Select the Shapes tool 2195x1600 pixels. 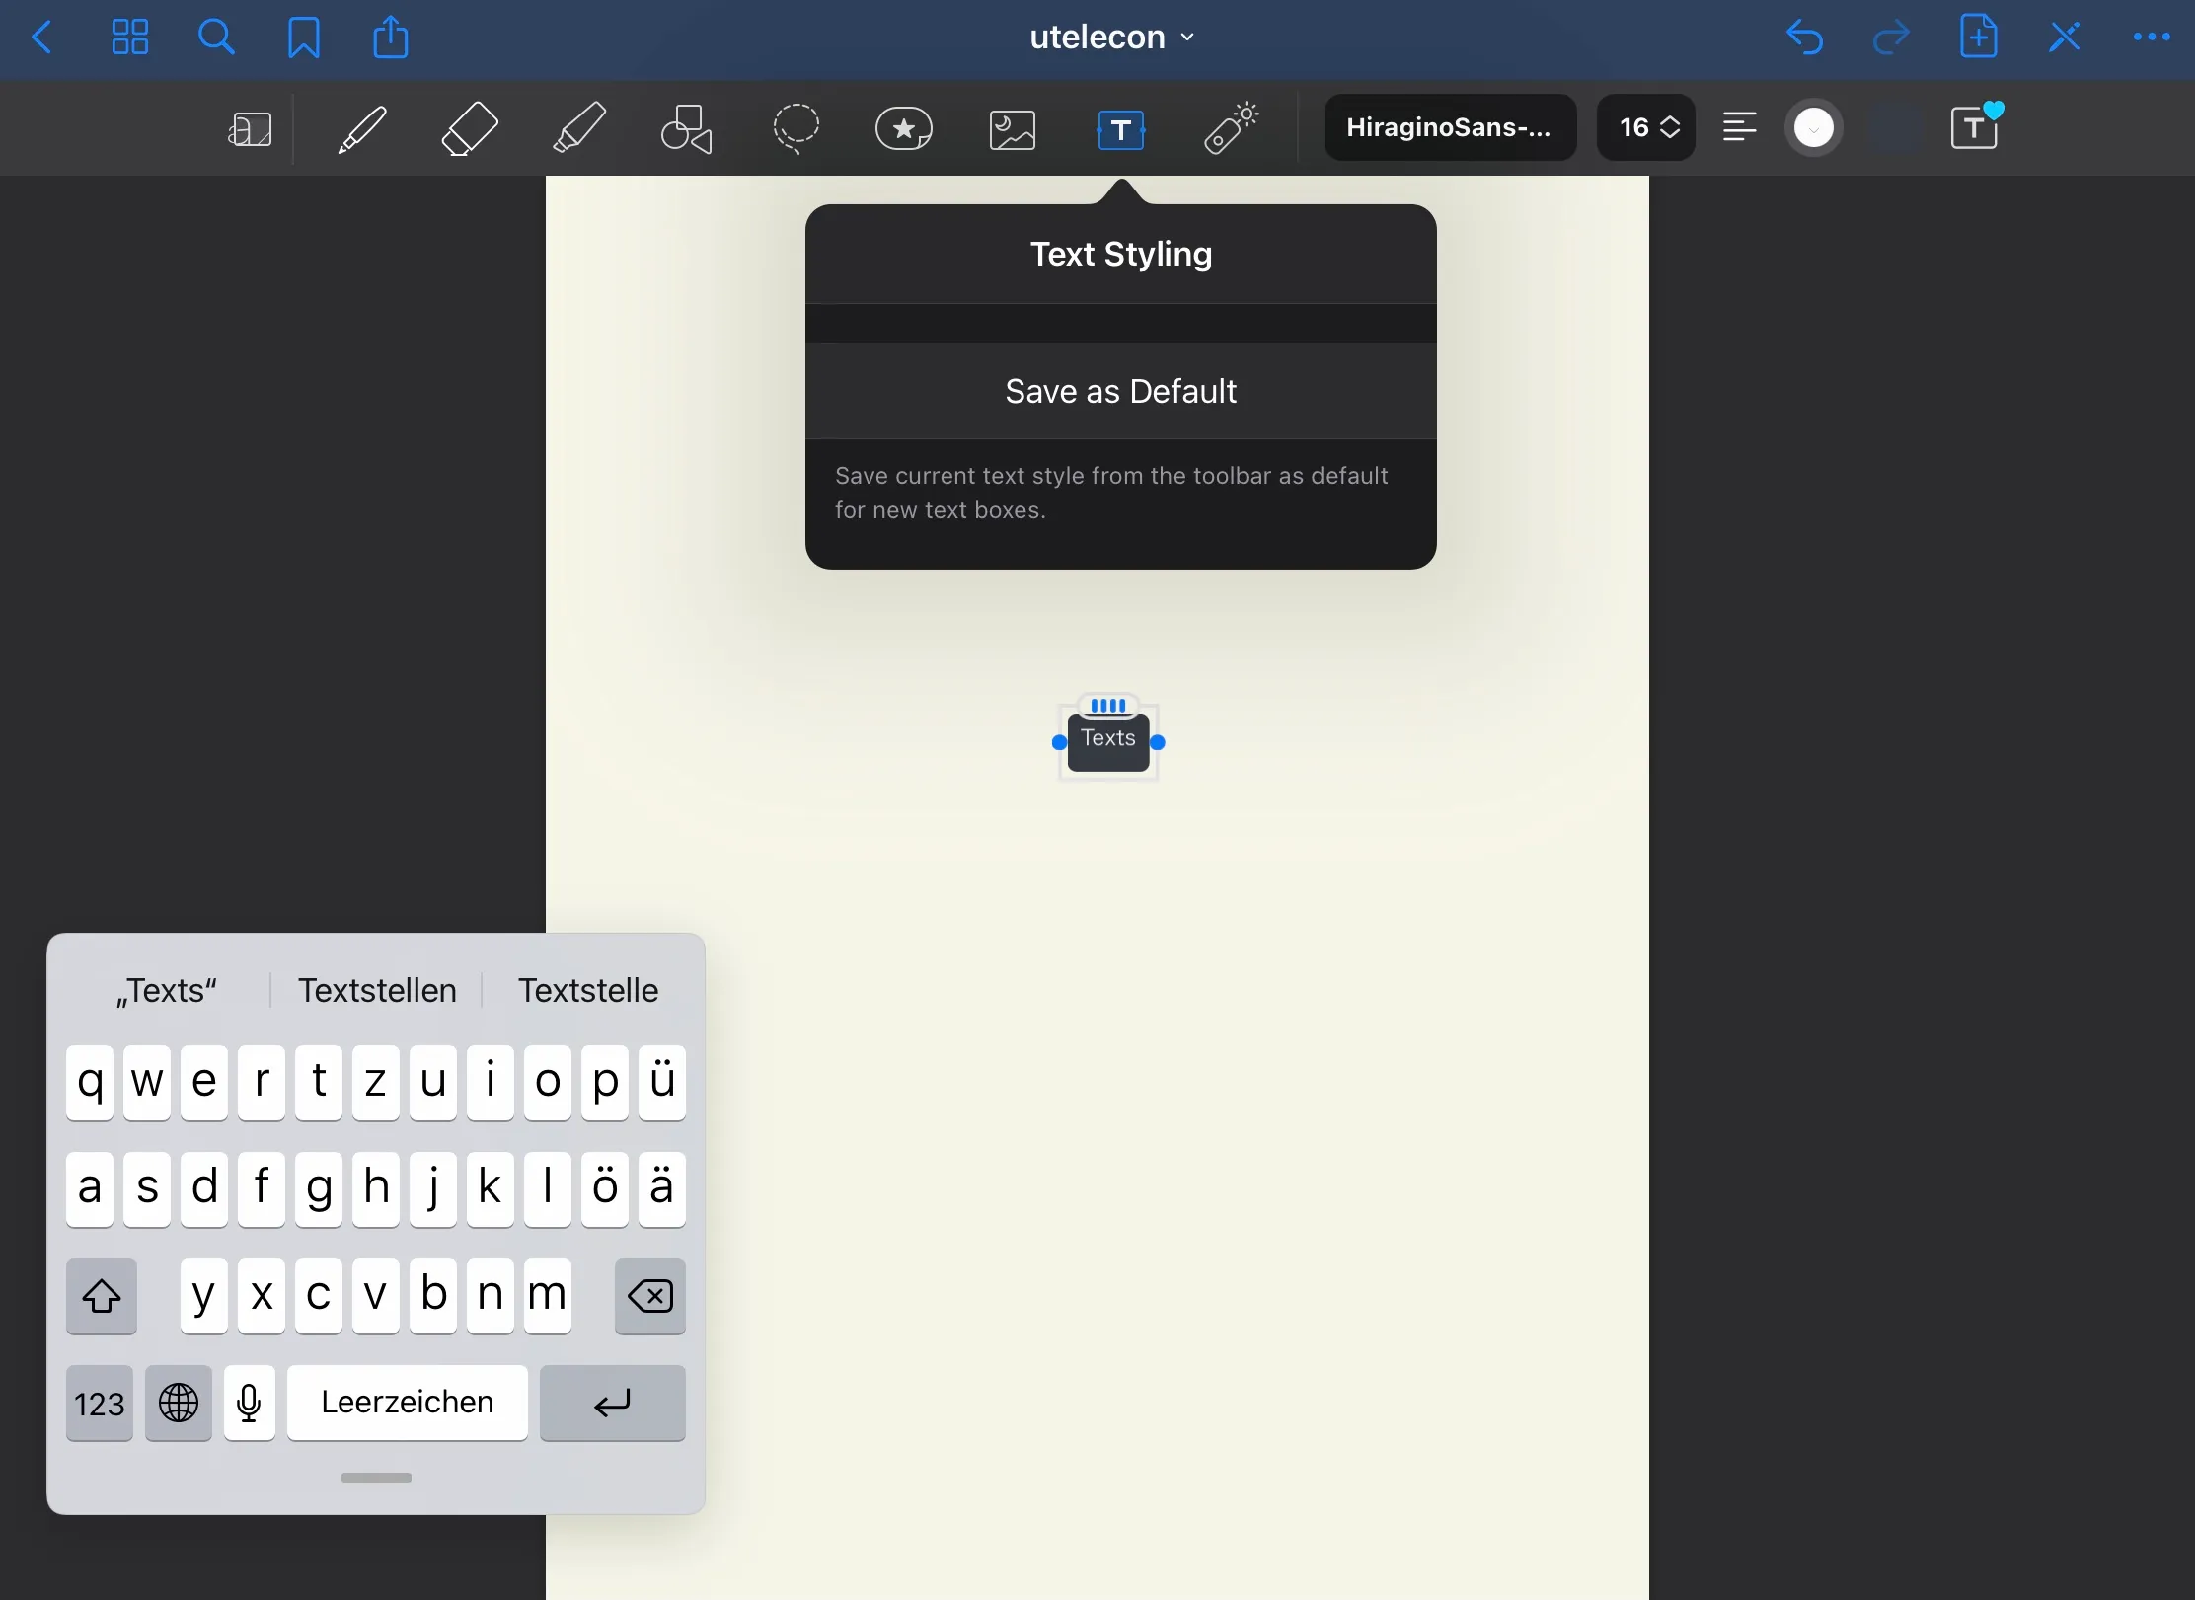click(x=687, y=129)
